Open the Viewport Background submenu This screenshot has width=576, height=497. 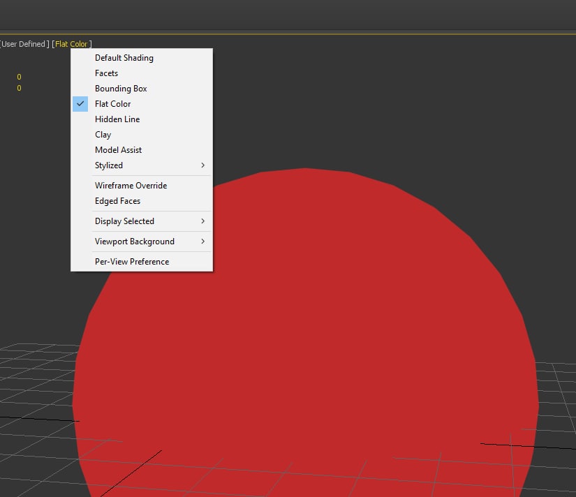point(142,242)
